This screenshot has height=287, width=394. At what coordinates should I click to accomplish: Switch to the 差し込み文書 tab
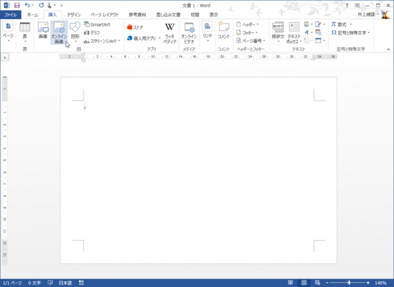point(168,15)
